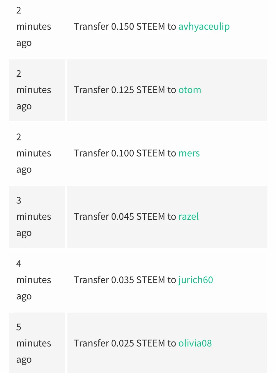The image size is (276, 373).
Task: Select the Transfer 0.100 STEEM text
Action: click(119, 153)
